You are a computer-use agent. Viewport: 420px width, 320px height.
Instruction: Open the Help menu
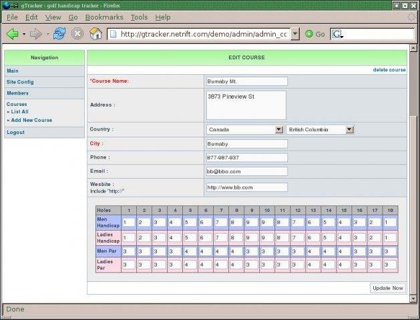[x=162, y=17]
